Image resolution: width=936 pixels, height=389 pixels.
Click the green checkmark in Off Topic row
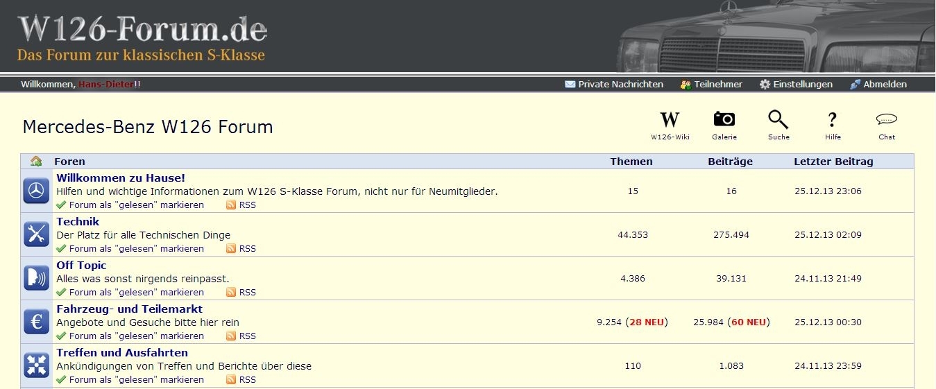[x=61, y=292]
